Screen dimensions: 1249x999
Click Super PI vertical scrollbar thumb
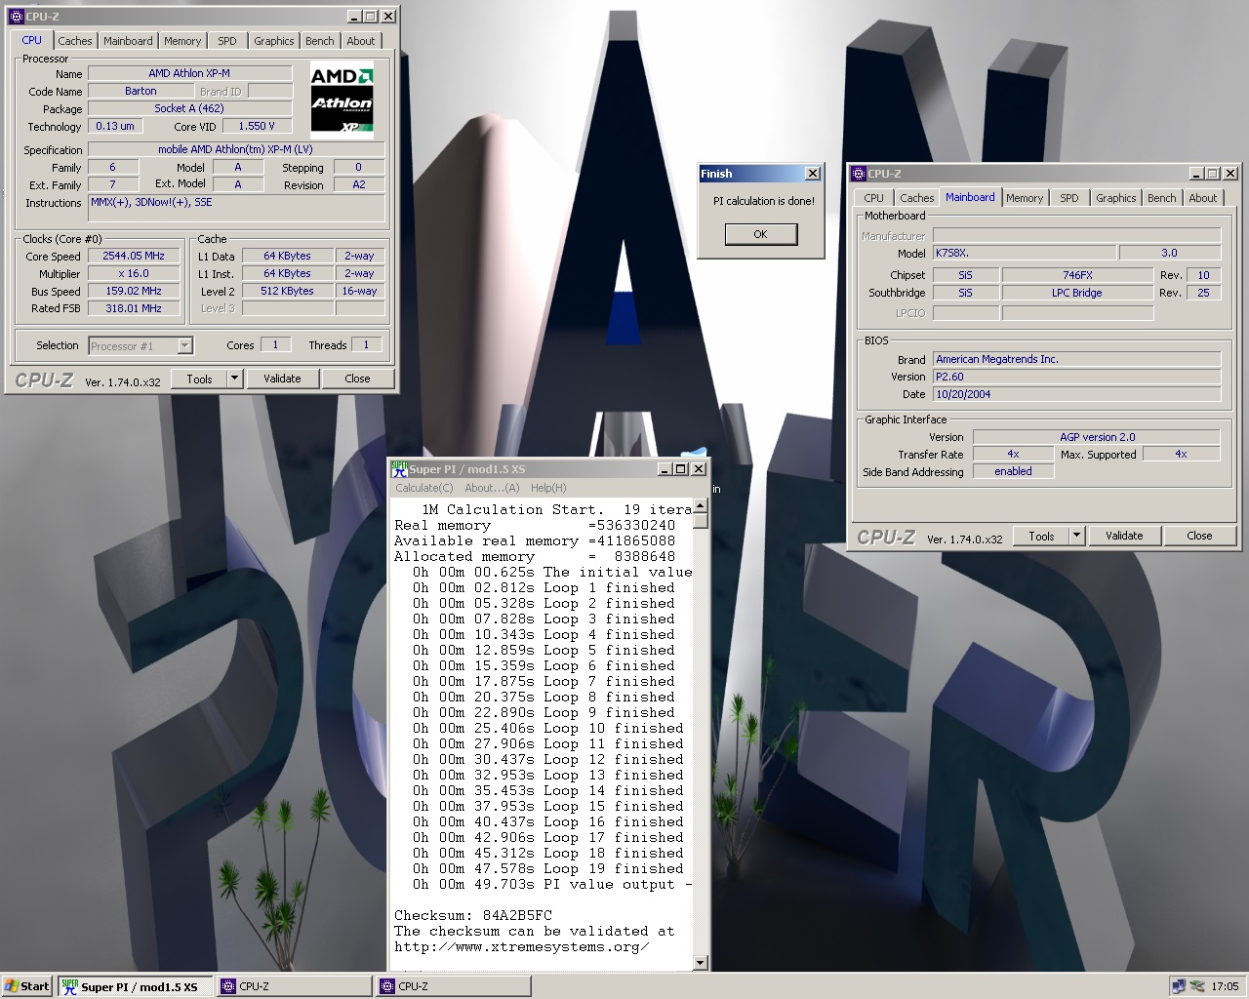tap(700, 520)
